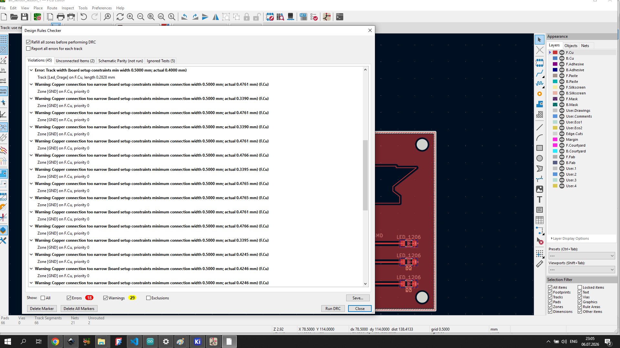Click the violations list scrollbar down arrow

click(x=365, y=284)
